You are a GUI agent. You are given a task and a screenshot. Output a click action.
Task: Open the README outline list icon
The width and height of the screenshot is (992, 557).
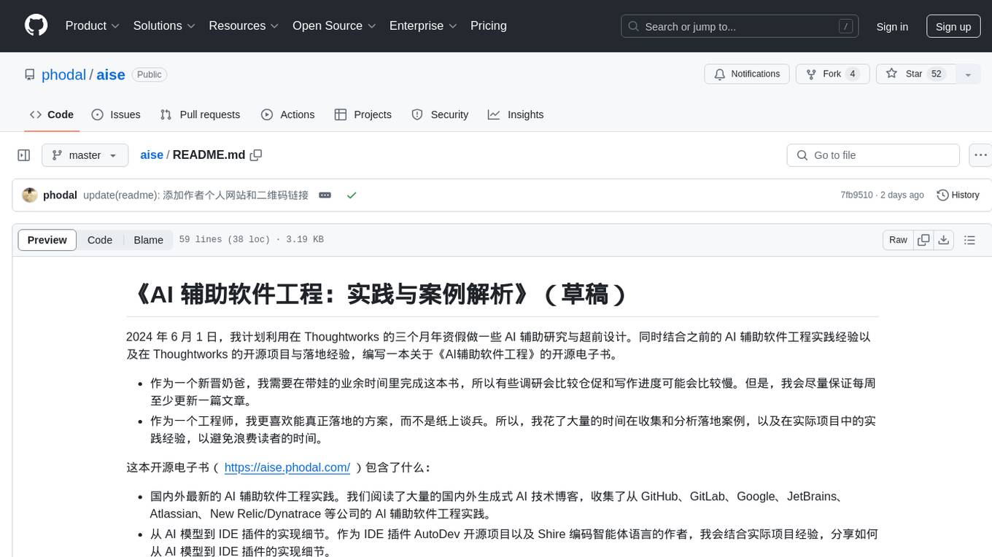pyautogui.click(x=969, y=240)
